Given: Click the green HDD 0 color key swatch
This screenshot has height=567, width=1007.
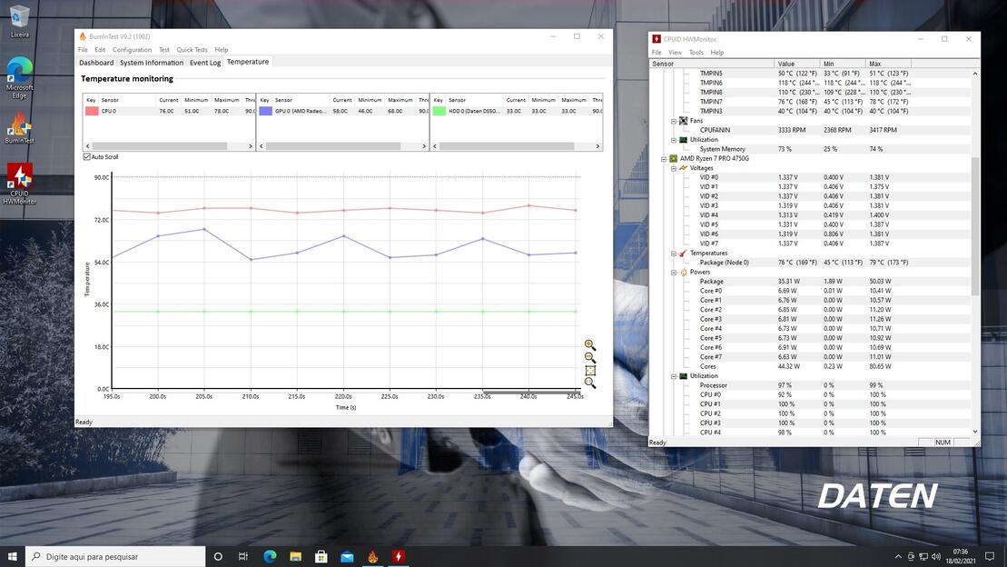Looking at the screenshot, I should [x=439, y=111].
